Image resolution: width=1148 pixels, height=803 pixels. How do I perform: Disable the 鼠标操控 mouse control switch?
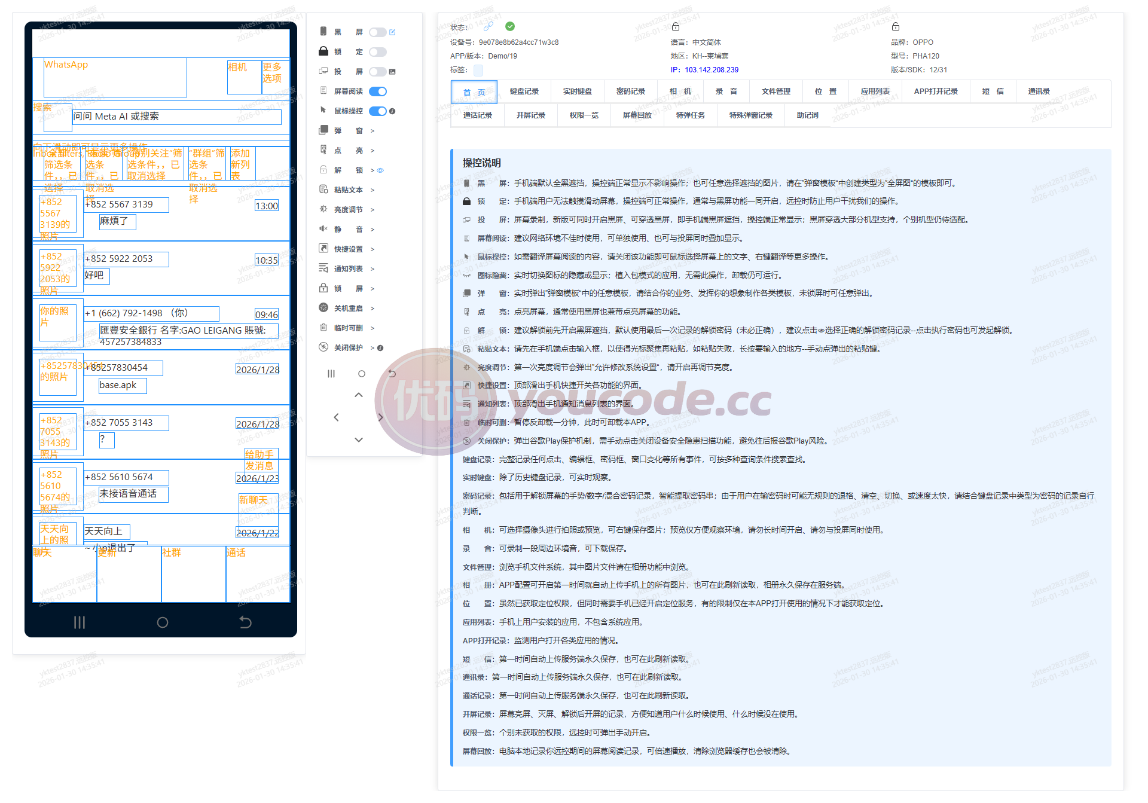[377, 111]
